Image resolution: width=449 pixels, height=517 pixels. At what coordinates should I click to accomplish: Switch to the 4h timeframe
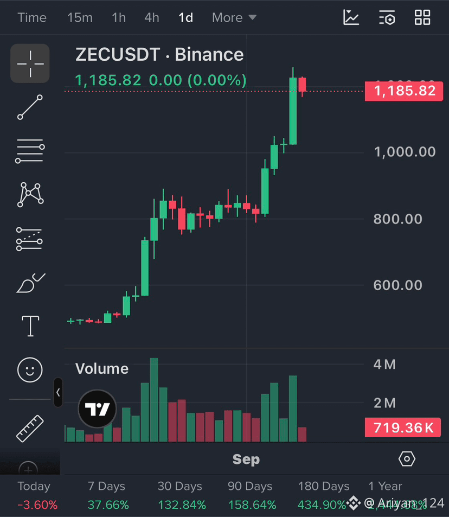[152, 17]
